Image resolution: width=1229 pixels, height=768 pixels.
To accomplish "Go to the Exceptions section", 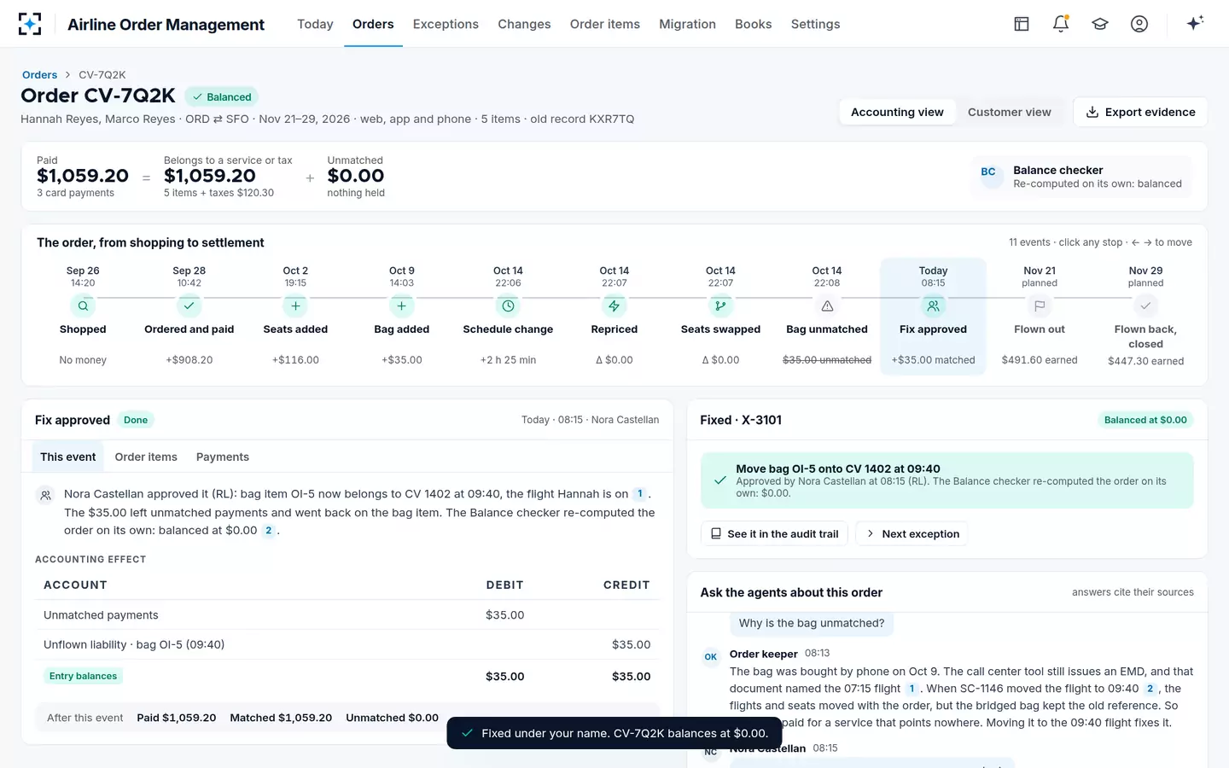I will 446,24.
